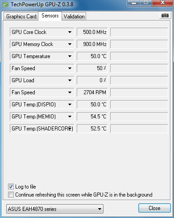This screenshot has width=174, height=218.
Task: Minimize the GPU-Z window
Action: coord(133,3)
